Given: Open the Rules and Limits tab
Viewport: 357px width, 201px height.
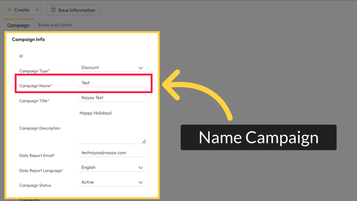Looking at the screenshot, I should point(55,25).
